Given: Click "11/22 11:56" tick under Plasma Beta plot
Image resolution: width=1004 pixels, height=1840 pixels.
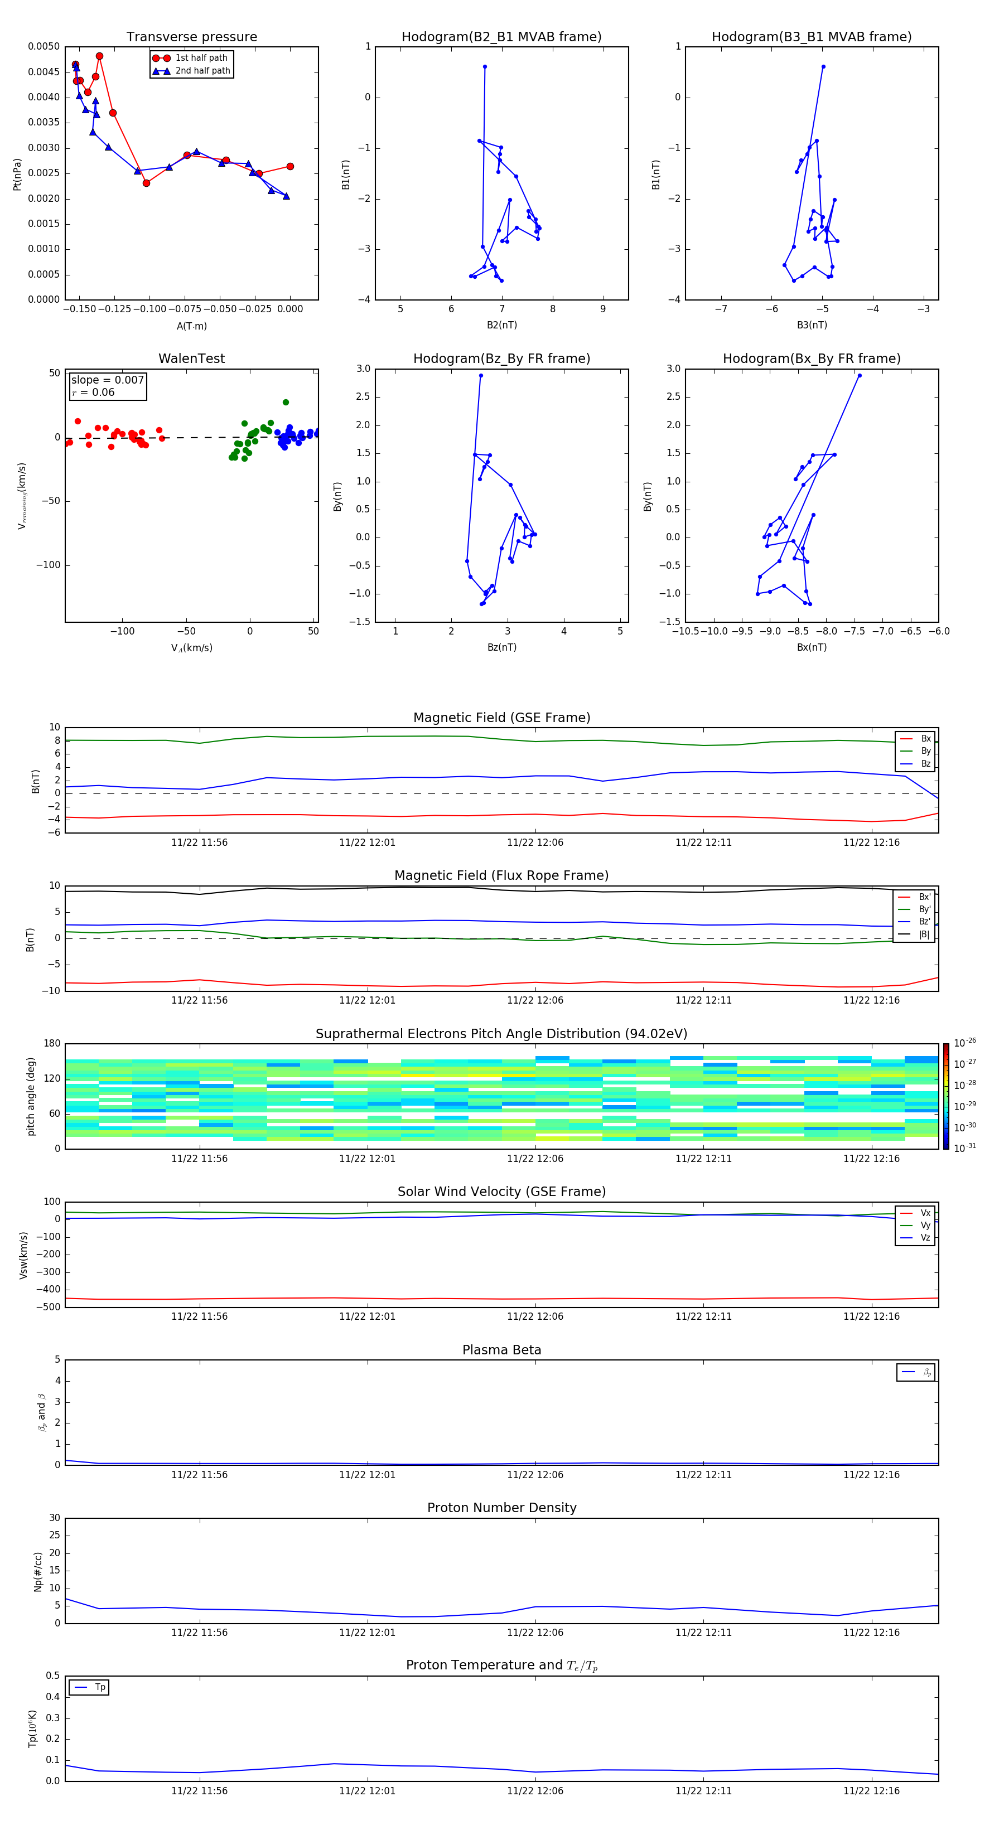Looking at the screenshot, I should coord(199,1475).
